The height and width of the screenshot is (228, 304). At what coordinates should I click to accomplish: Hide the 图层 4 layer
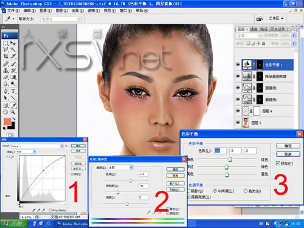238,111
